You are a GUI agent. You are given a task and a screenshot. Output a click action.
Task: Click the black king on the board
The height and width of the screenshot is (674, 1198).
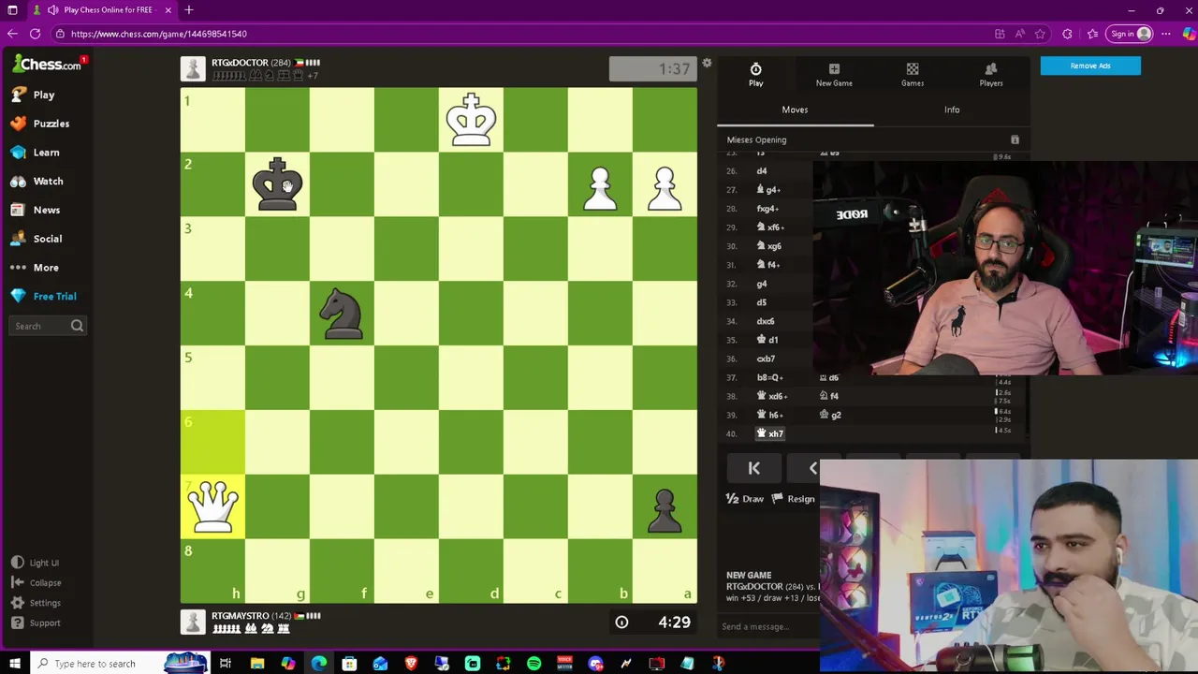click(x=277, y=184)
